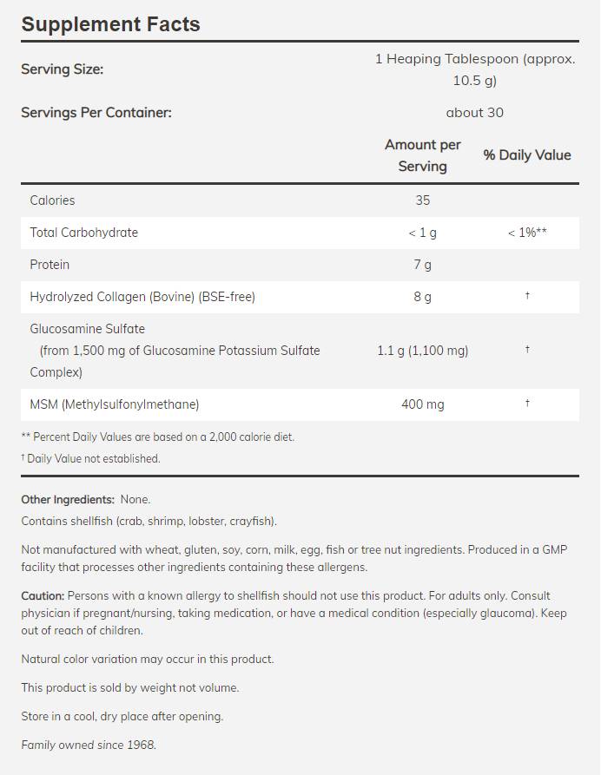Image resolution: width=601 pixels, height=775 pixels.
Task: Select the Protein row label
Action: [x=50, y=265]
